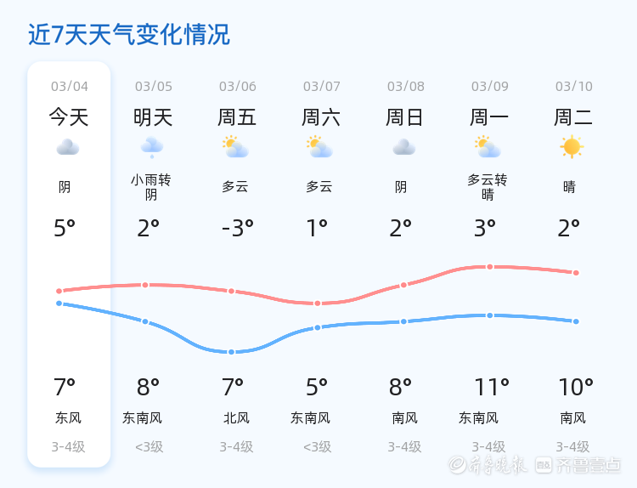Click tomorrow's 小雨转阴 weather description

coord(151,187)
